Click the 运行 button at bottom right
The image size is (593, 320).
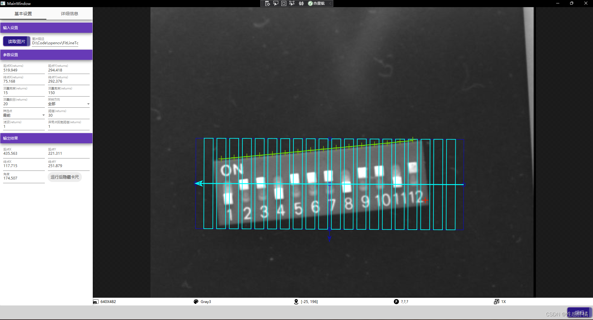coord(579,313)
